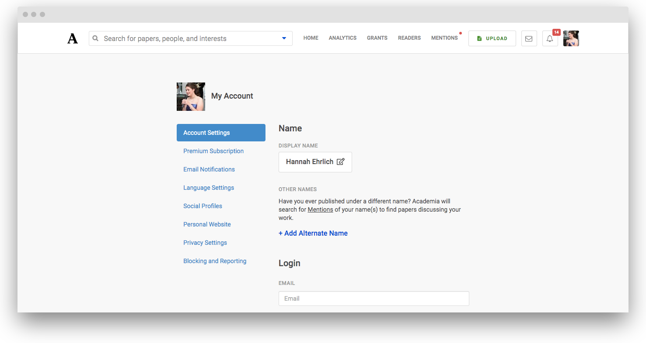
Task: Open messages via the envelope icon
Action: pyautogui.click(x=529, y=38)
